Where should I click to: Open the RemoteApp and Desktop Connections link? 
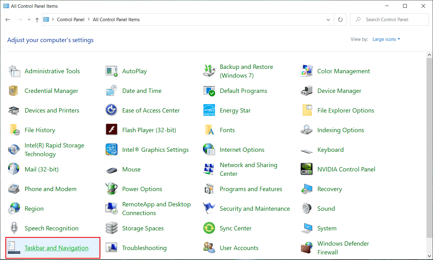pos(156,209)
